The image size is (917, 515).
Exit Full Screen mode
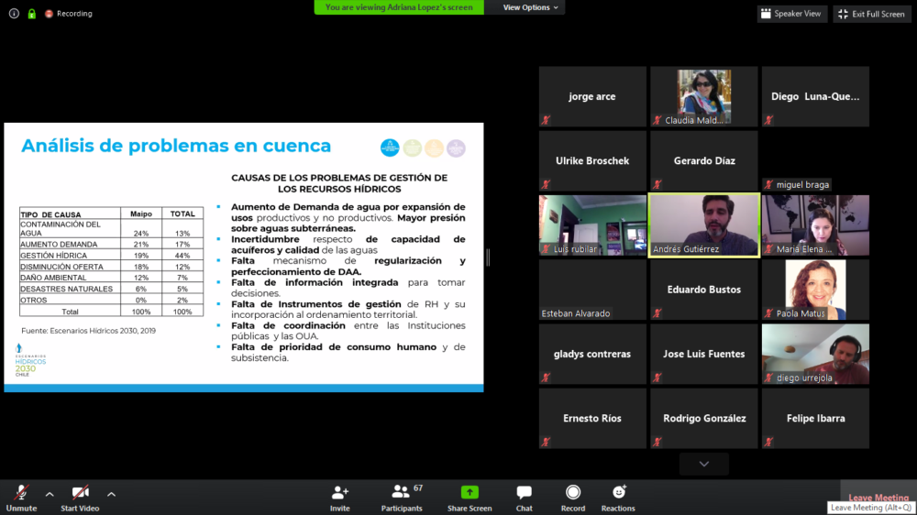872,14
